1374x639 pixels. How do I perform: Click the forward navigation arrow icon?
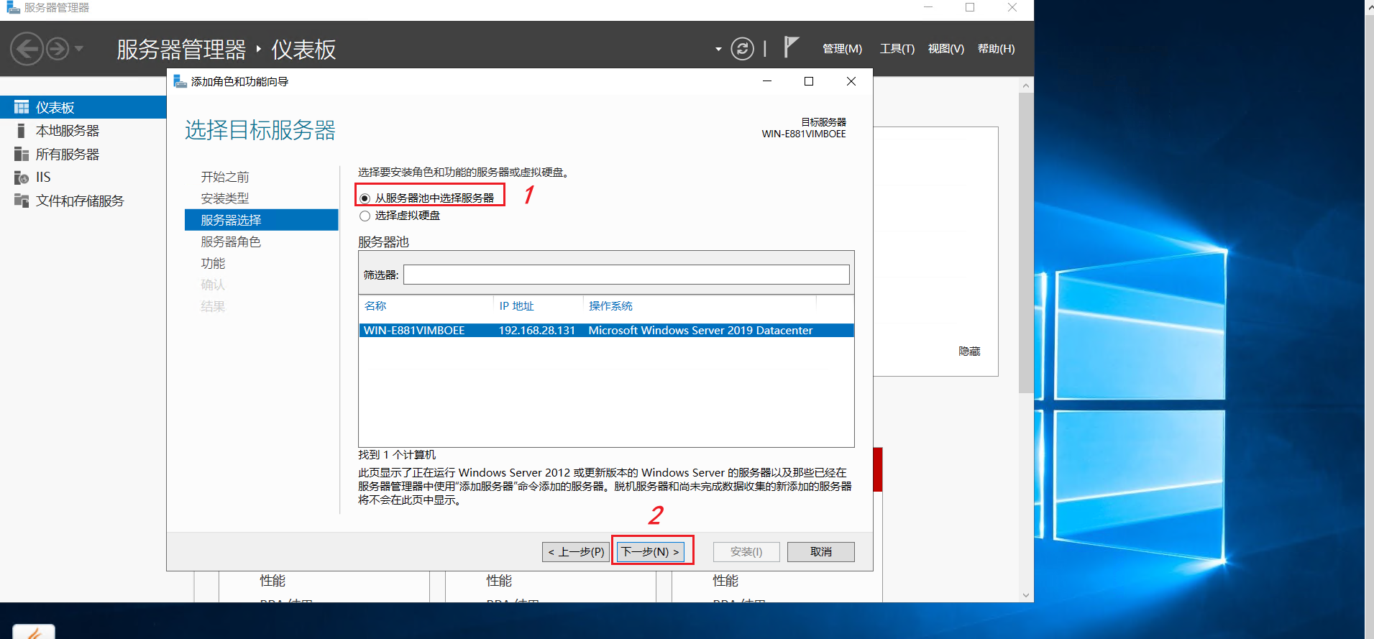pyautogui.click(x=58, y=49)
